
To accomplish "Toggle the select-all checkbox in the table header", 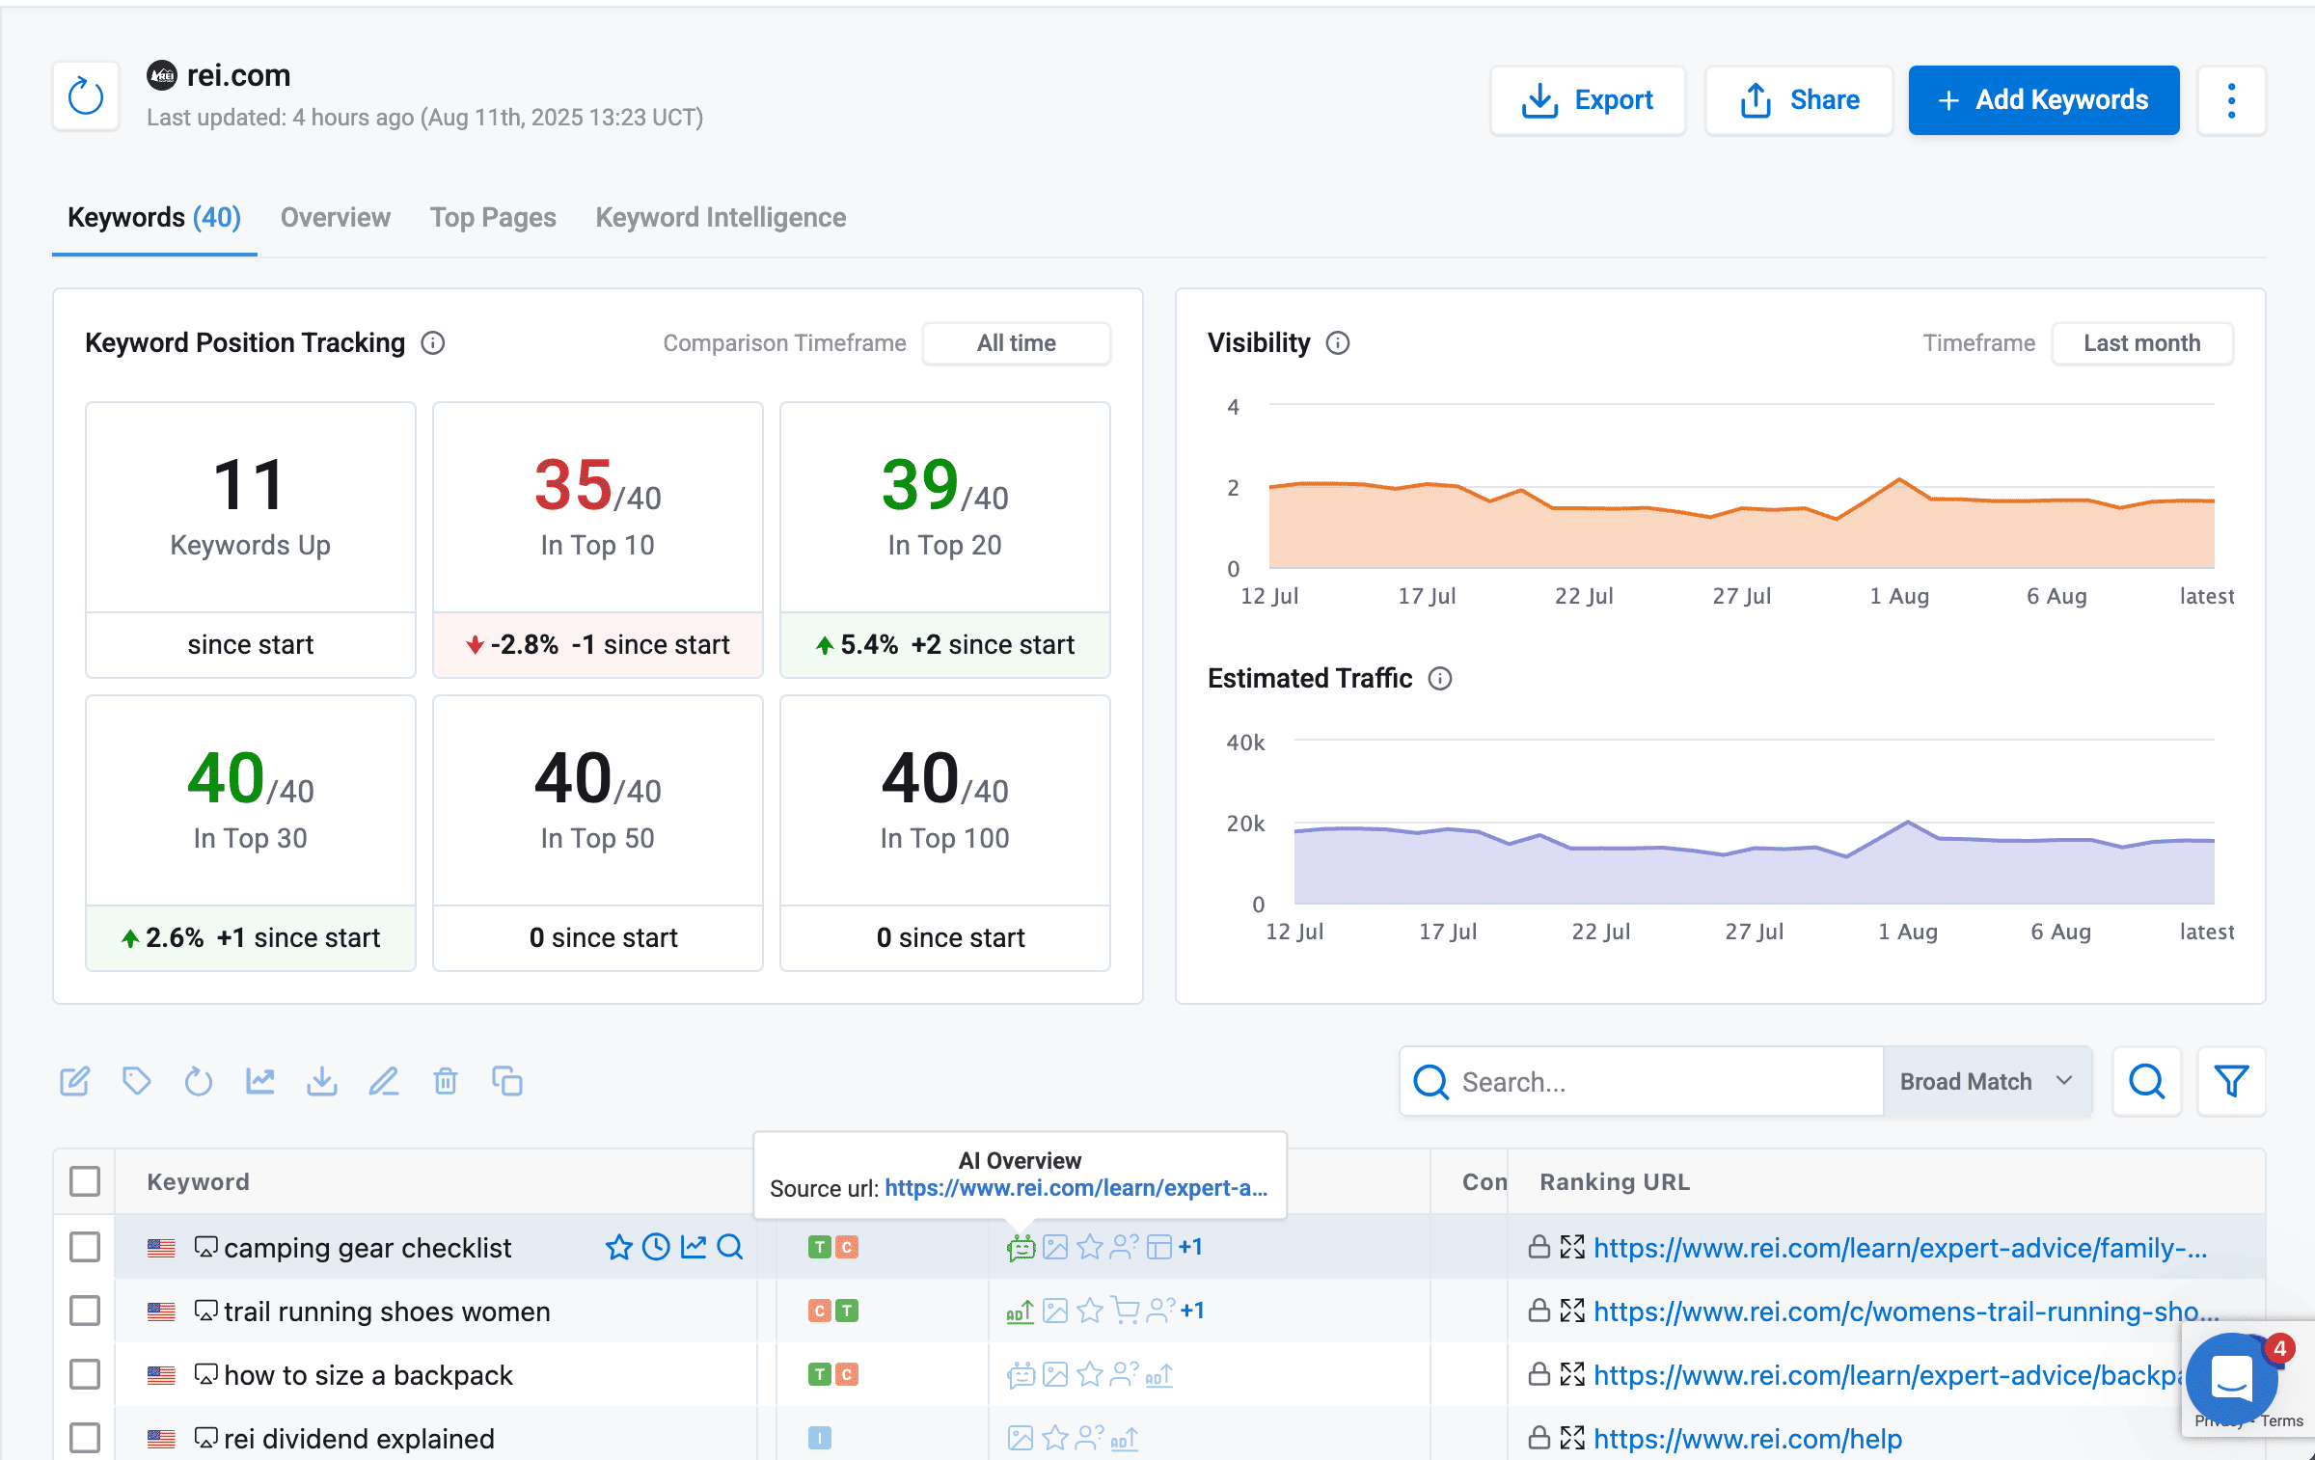I will coord(85,1181).
